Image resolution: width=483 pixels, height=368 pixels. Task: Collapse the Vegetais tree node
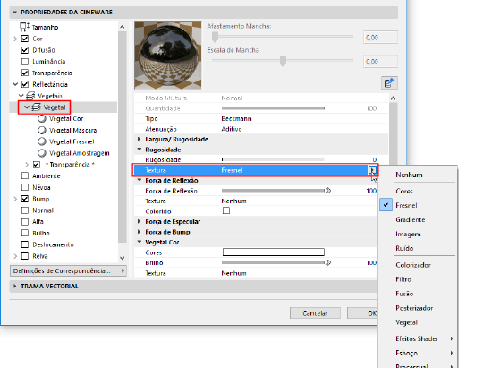[x=21, y=96]
